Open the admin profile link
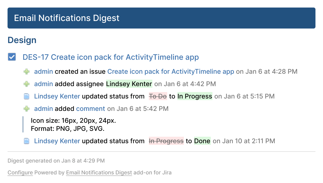The image size is (323, 183). click(x=43, y=71)
